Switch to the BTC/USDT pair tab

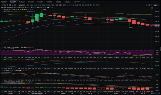tap(4, 2)
